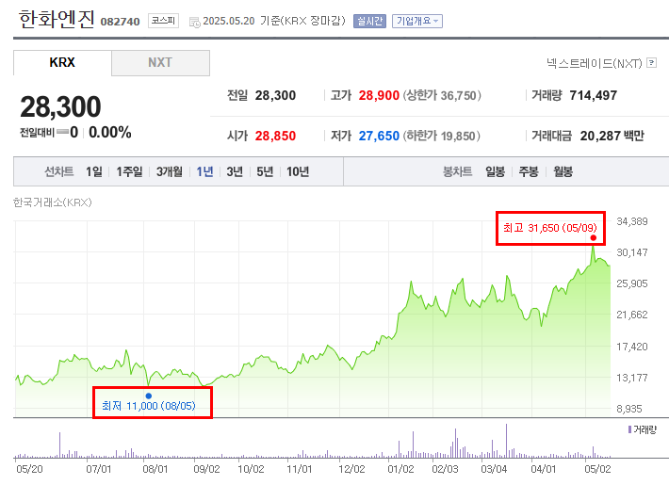Click the 하한가 19,850 text
Viewport: 669px width, 485px height.
point(442,136)
